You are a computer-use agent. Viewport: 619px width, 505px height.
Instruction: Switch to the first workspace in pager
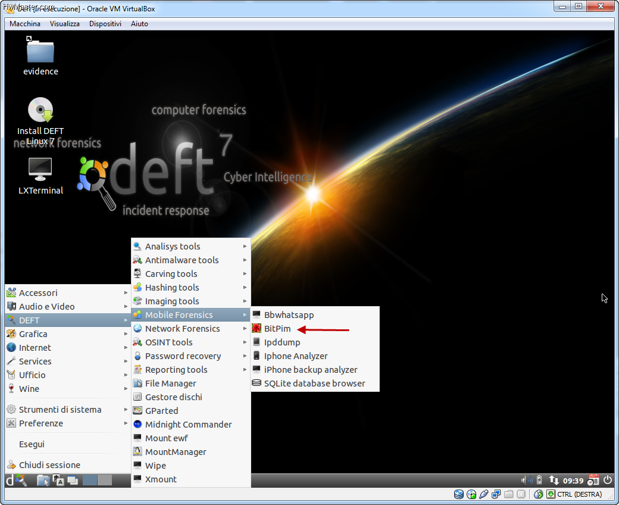pos(90,480)
